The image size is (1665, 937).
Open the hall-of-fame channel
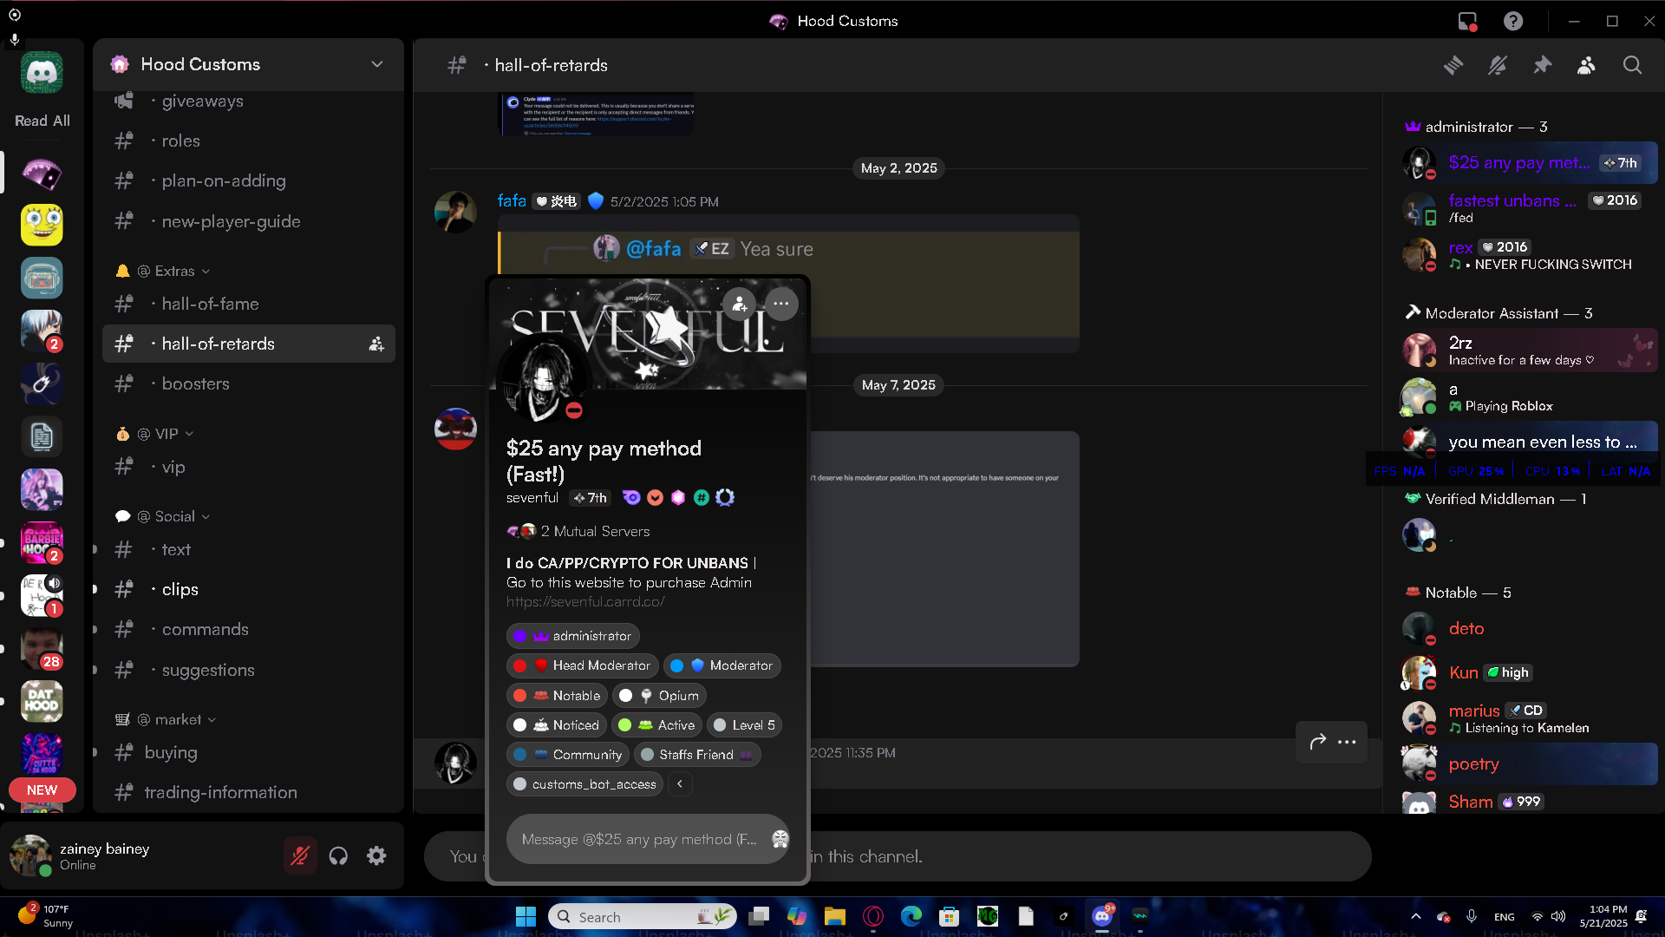point(211,304)
